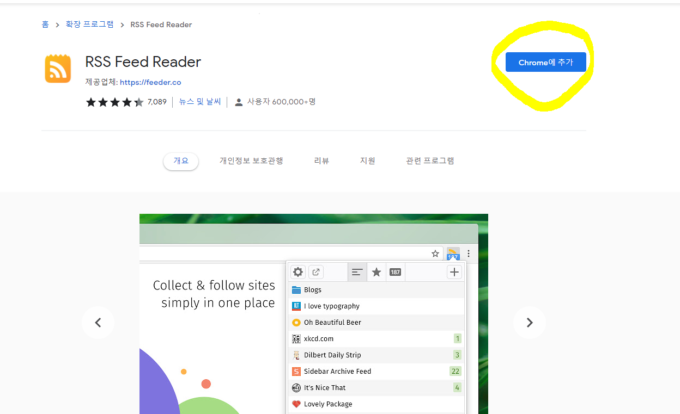This screenshot has width=680, height=414.
Task: Select the Oh Beautiful Beer row
Action: click(376, 323)
